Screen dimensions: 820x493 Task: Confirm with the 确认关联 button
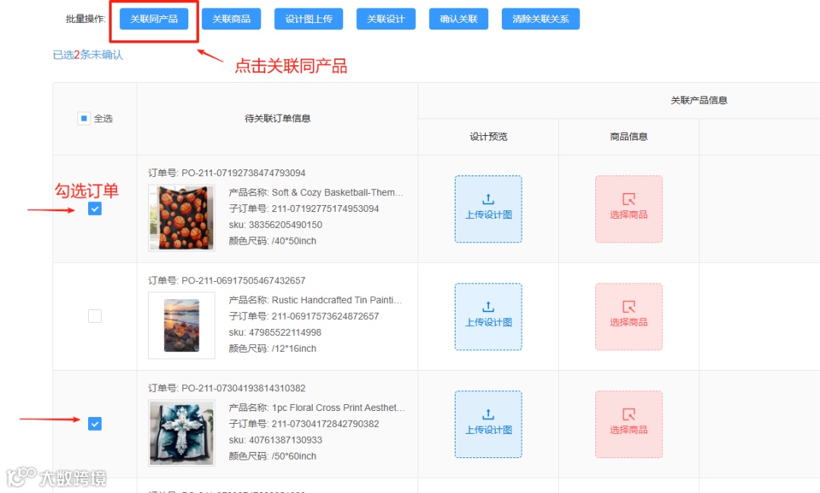459,19
